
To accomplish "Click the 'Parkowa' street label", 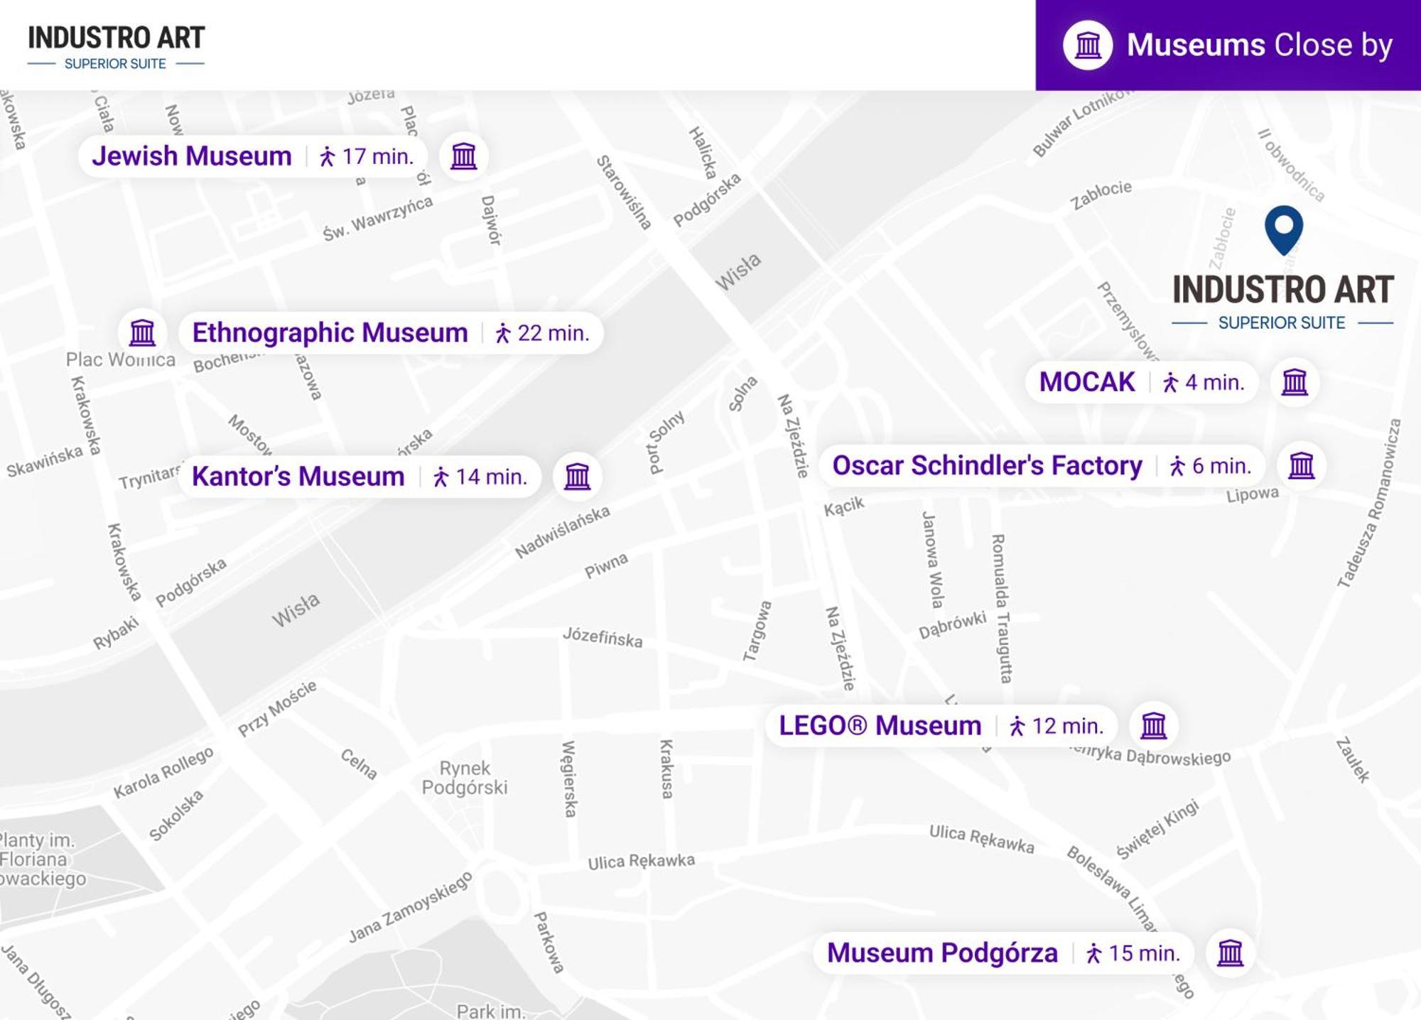I will click(x=549, y=942).
